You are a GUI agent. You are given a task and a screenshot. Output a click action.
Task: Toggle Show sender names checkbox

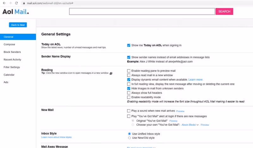point(129,57)
